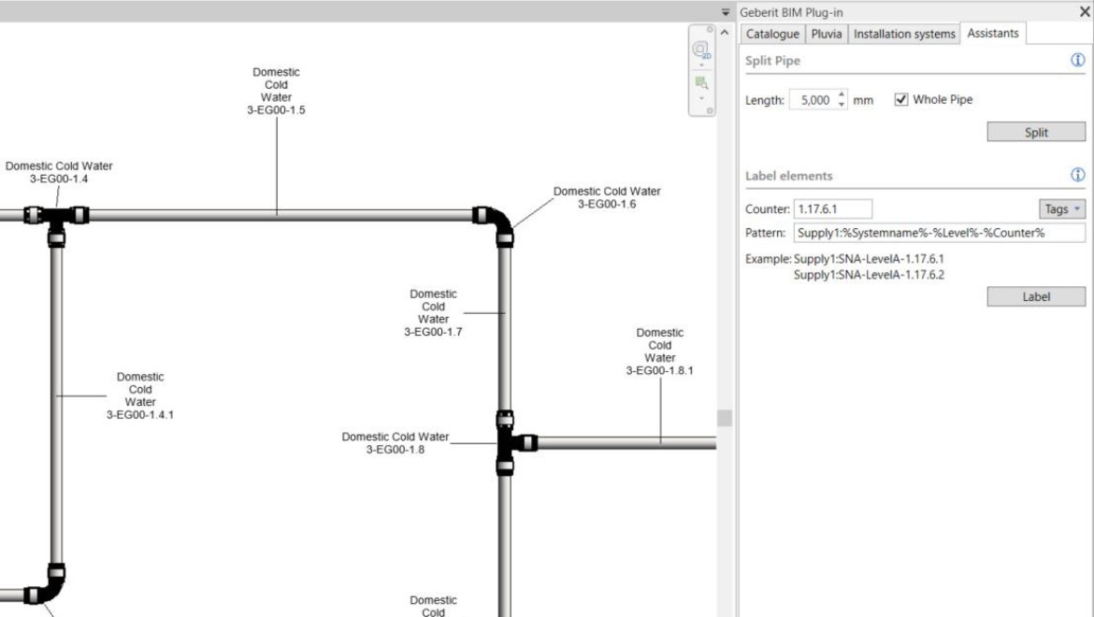Open info for Label elements section
This screenshot has width=1094, height=617.
click(x=1077, y=175)
